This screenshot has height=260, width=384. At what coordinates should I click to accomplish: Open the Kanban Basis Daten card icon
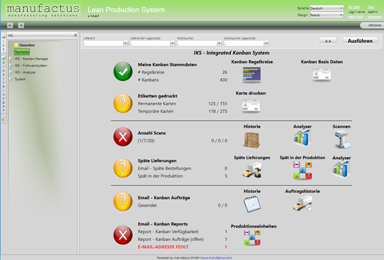(322, 74)
